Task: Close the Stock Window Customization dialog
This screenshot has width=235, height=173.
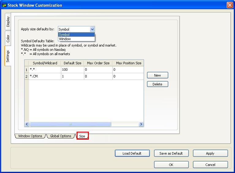Action: pos(230,5)
